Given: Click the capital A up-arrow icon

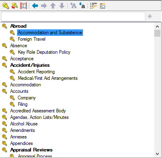Looking at the screenshot, I should [73, 6].
